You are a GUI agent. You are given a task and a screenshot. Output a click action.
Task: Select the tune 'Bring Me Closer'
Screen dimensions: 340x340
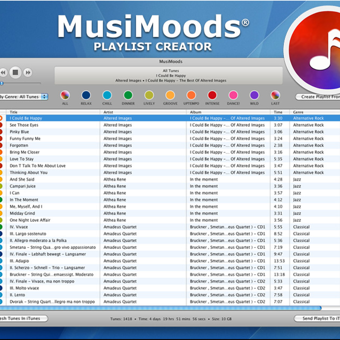(170, 152)
